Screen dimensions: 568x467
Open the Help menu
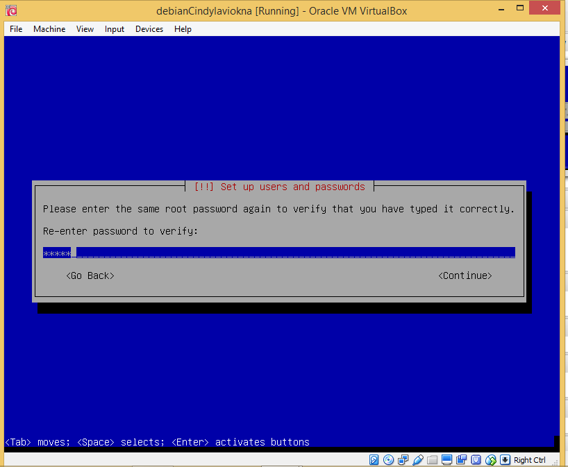tap(183, 29)
